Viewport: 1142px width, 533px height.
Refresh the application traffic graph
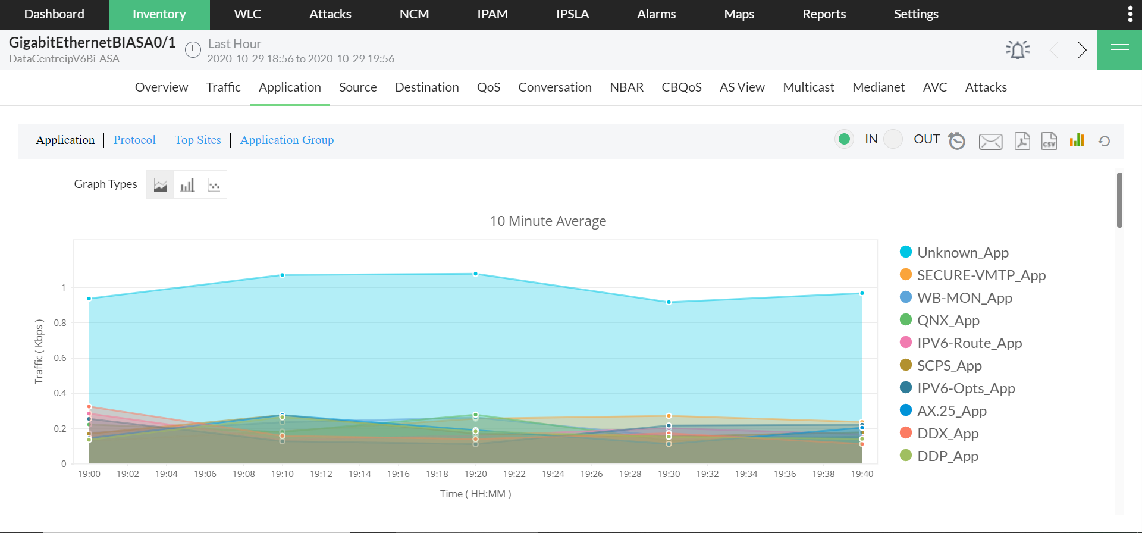[1104, 141]
